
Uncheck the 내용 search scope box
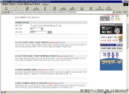coord(51,26)
